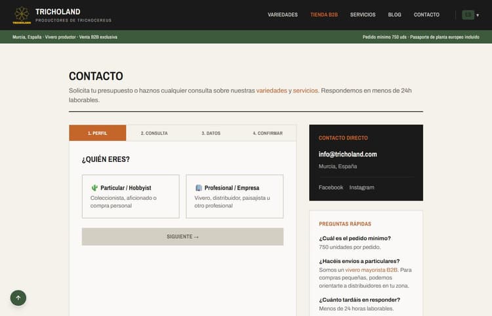Click the CONTACTO page heading

pyautogui.click(x=96, y=76)
